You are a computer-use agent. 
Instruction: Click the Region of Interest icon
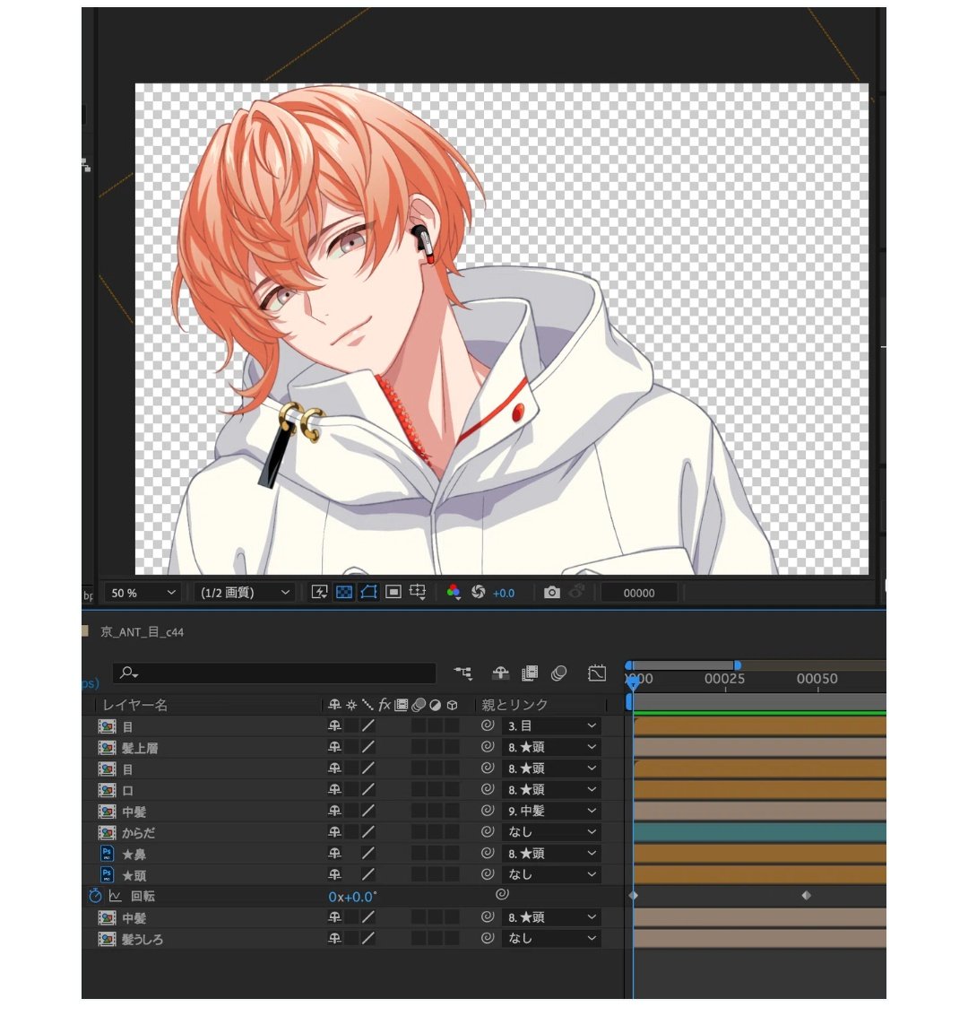click(393, 592)
